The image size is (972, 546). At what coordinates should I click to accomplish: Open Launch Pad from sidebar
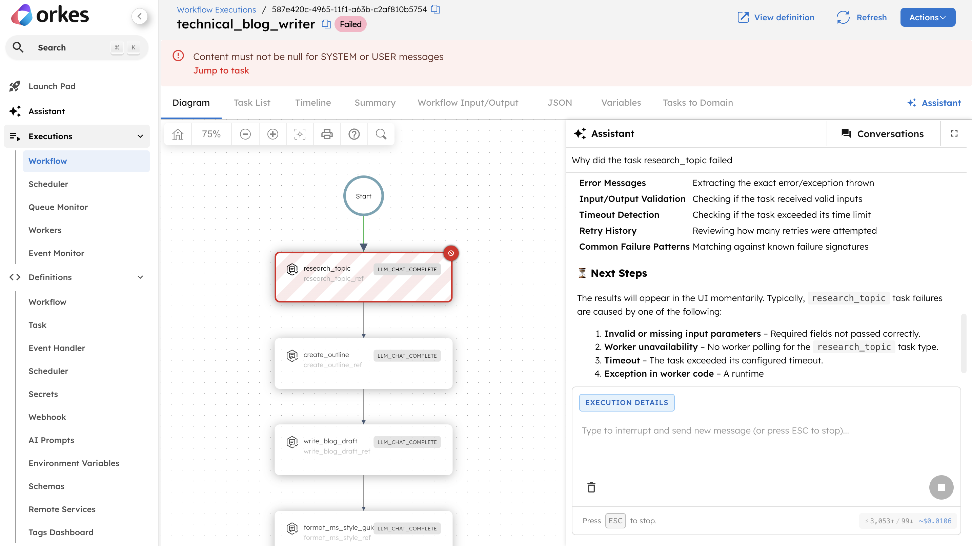coord(52,86)
